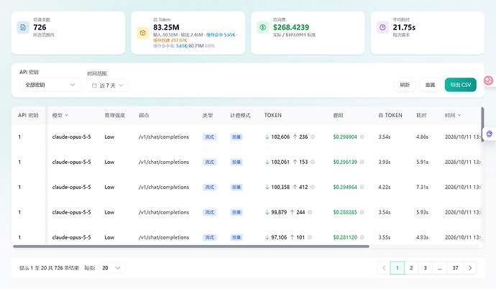The height and width of the screenshot is (289, 496).
Task: Click the 费用 column header
Action: coord(338,116)
